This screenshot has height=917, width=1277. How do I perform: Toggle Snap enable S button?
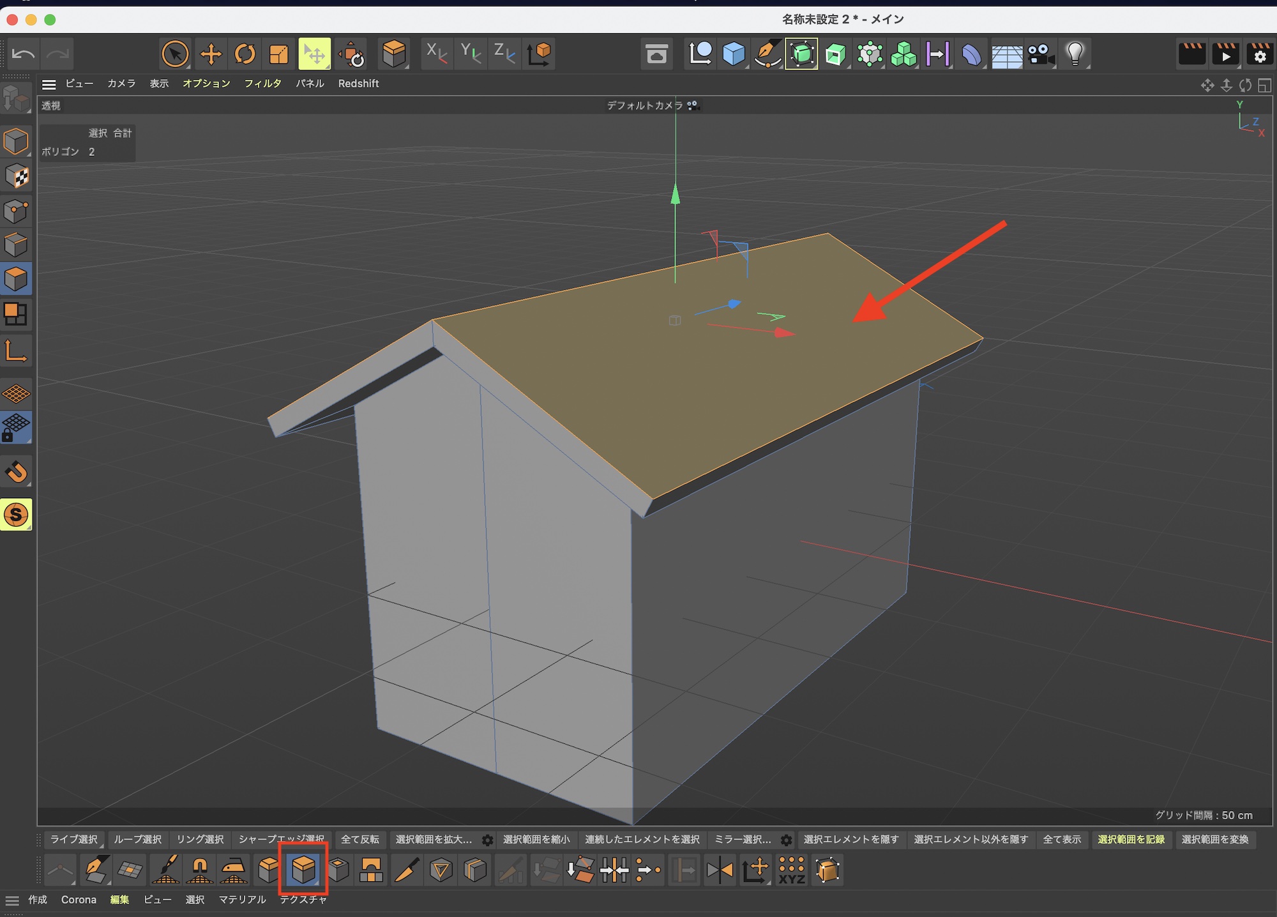coord(16,514)
